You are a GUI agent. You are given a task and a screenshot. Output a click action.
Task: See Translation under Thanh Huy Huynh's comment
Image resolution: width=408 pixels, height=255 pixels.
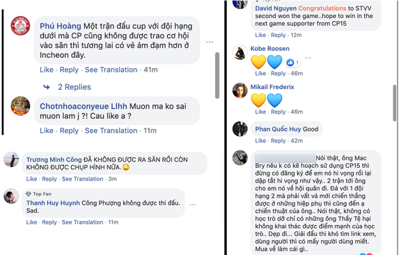coord(82,222)
